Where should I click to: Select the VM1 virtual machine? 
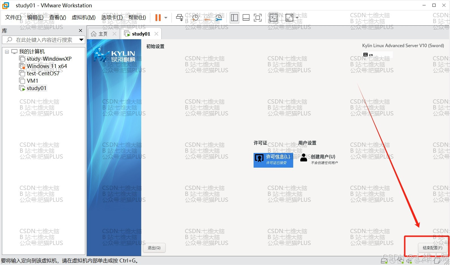point(32,81)
